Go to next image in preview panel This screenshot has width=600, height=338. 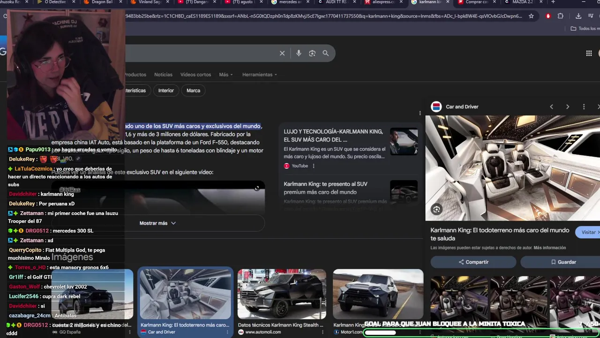point(568,107)
